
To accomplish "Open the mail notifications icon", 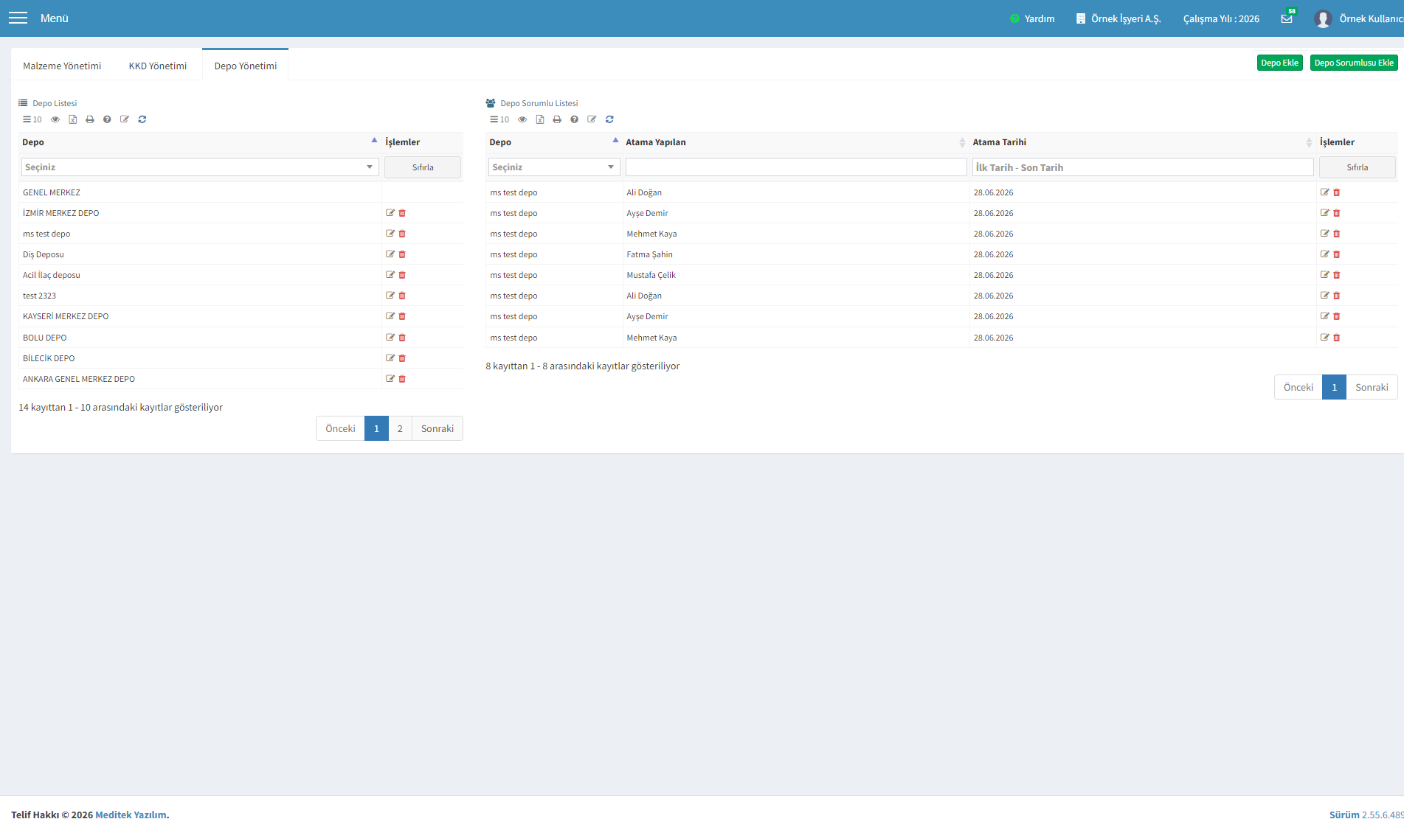I will 1287,18.
